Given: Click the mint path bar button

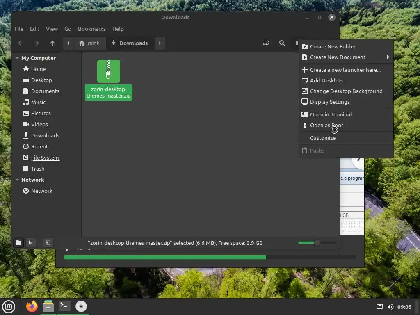Looking at the screenshot, I should coord(89,43).
